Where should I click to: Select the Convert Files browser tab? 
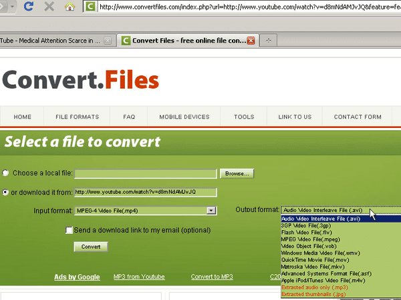(188, 40)
